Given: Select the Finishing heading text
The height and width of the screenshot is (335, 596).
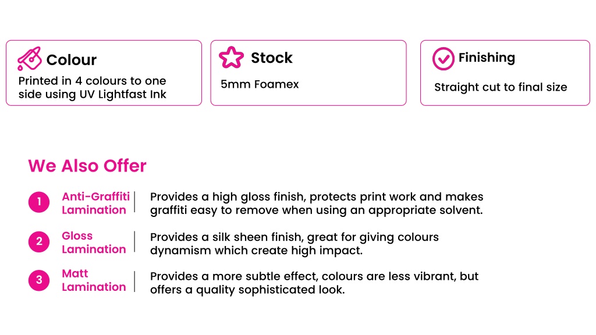Looking at the screenshot, I should (487, 58).
